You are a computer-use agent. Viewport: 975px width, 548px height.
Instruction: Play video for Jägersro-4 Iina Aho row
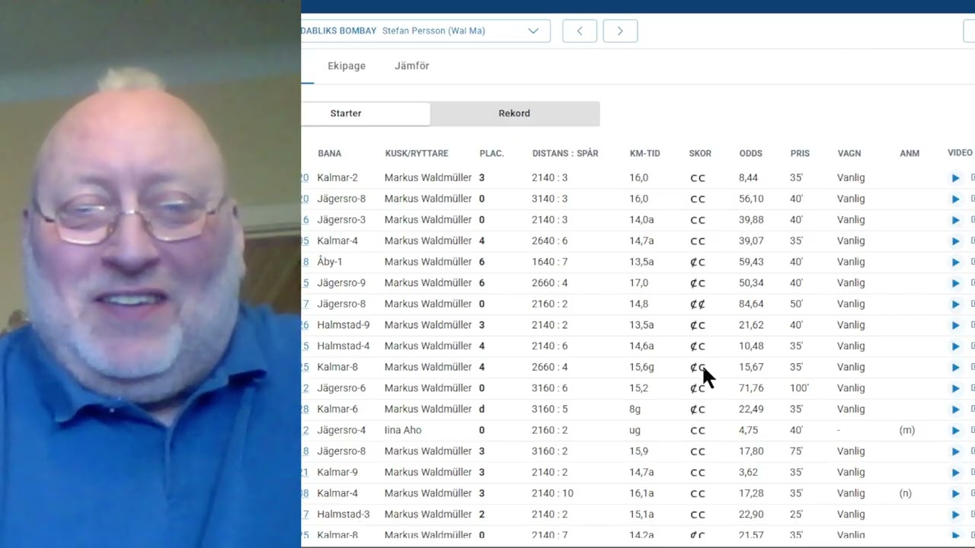955,431
